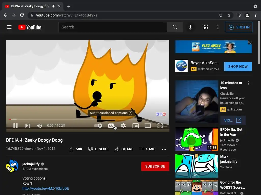
Task: Open YouTube apps grid menu
Action: 206,27
